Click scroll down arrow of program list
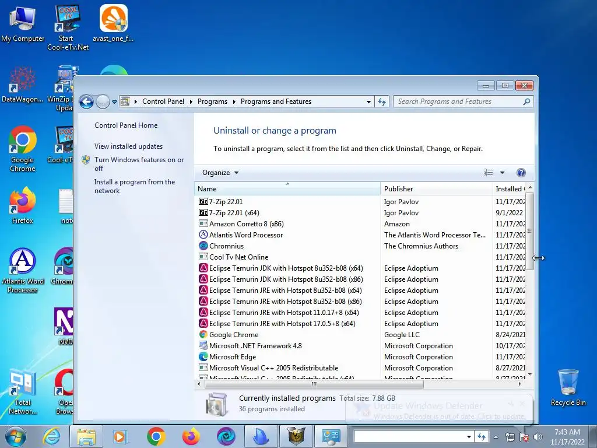 pos(529,375)
